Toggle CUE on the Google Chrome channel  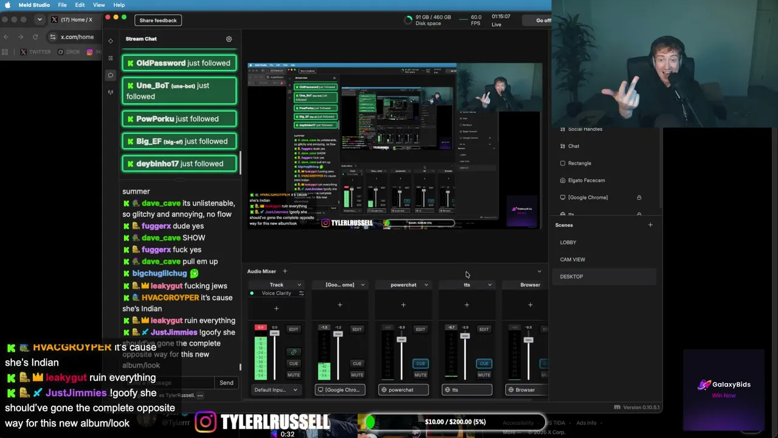click(357, 364)
